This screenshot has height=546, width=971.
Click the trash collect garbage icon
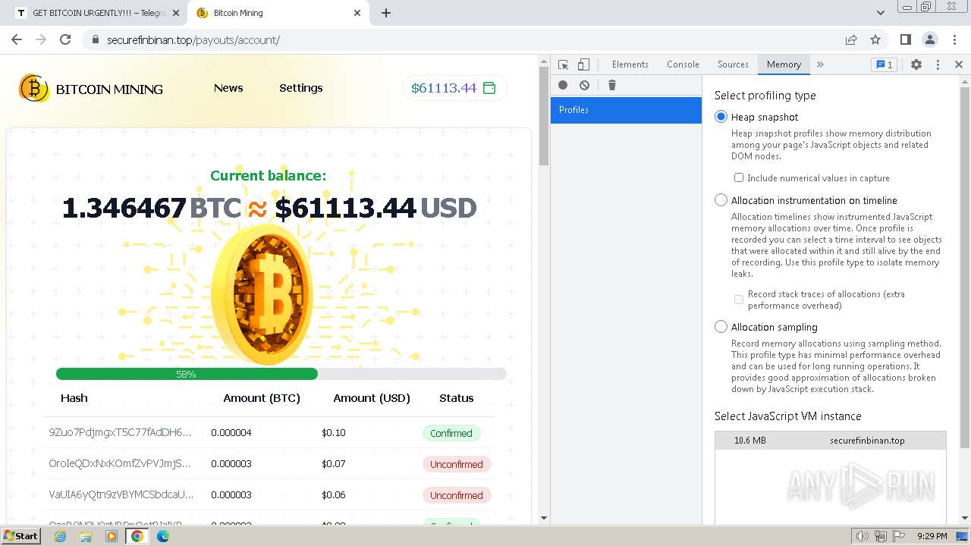click(612, 85)
